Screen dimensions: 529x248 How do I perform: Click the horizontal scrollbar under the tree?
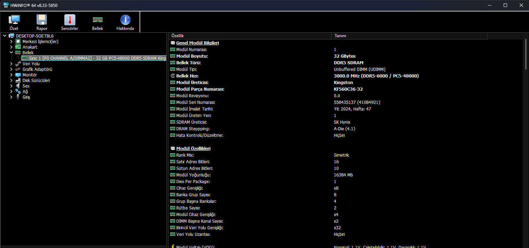(83, 247)
